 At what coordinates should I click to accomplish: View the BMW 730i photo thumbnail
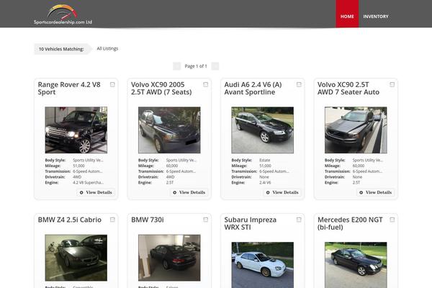tap(169, 258)
